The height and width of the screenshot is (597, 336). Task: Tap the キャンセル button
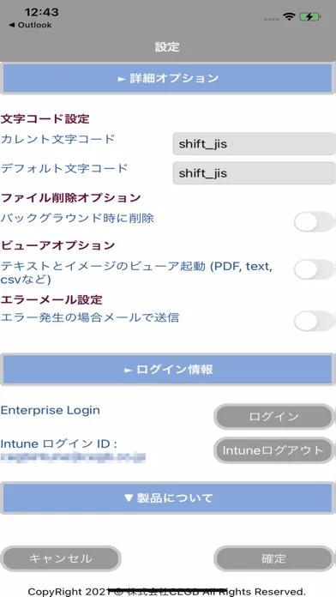[x=61, y=558]
